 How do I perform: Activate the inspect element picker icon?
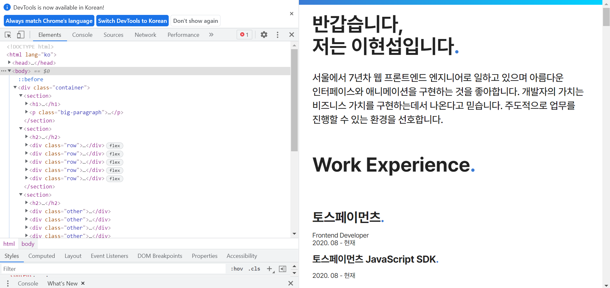8,35
